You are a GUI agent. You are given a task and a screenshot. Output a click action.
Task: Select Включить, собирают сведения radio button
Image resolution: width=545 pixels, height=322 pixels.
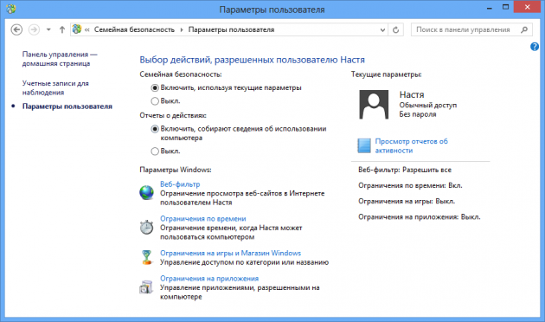coord(155,129)
